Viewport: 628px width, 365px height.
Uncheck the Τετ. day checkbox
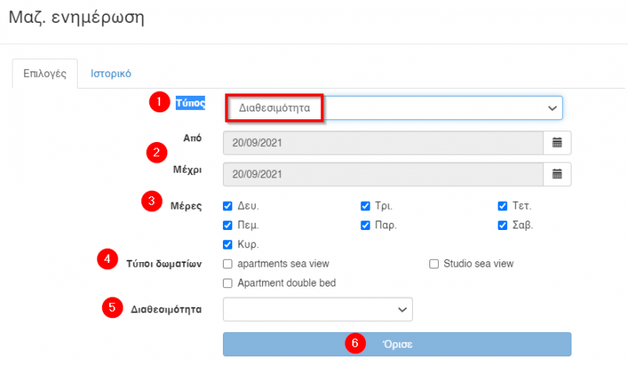503,206
